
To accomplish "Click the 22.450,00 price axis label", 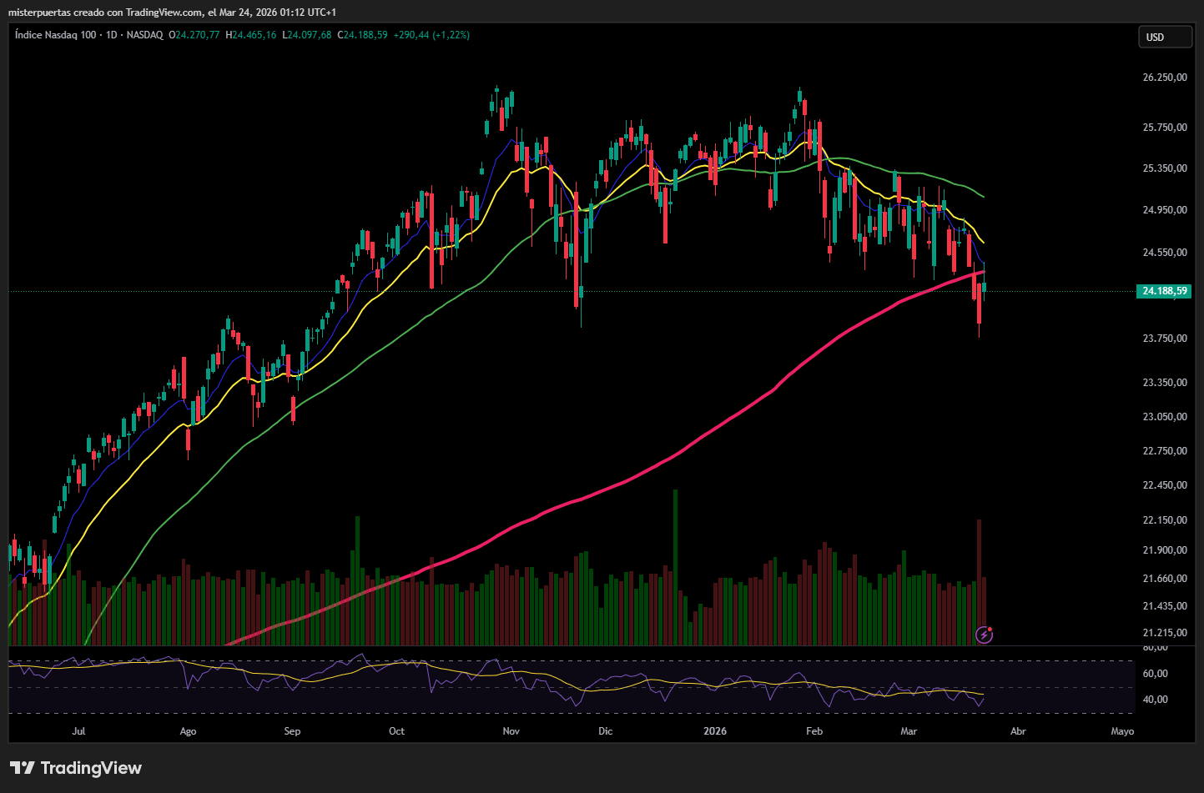I will tap(1165, 485).
